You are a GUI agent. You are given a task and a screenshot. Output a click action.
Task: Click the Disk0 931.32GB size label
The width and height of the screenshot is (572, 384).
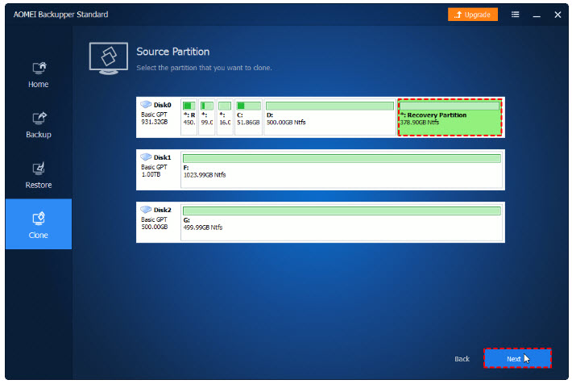(x=155, y=122)
